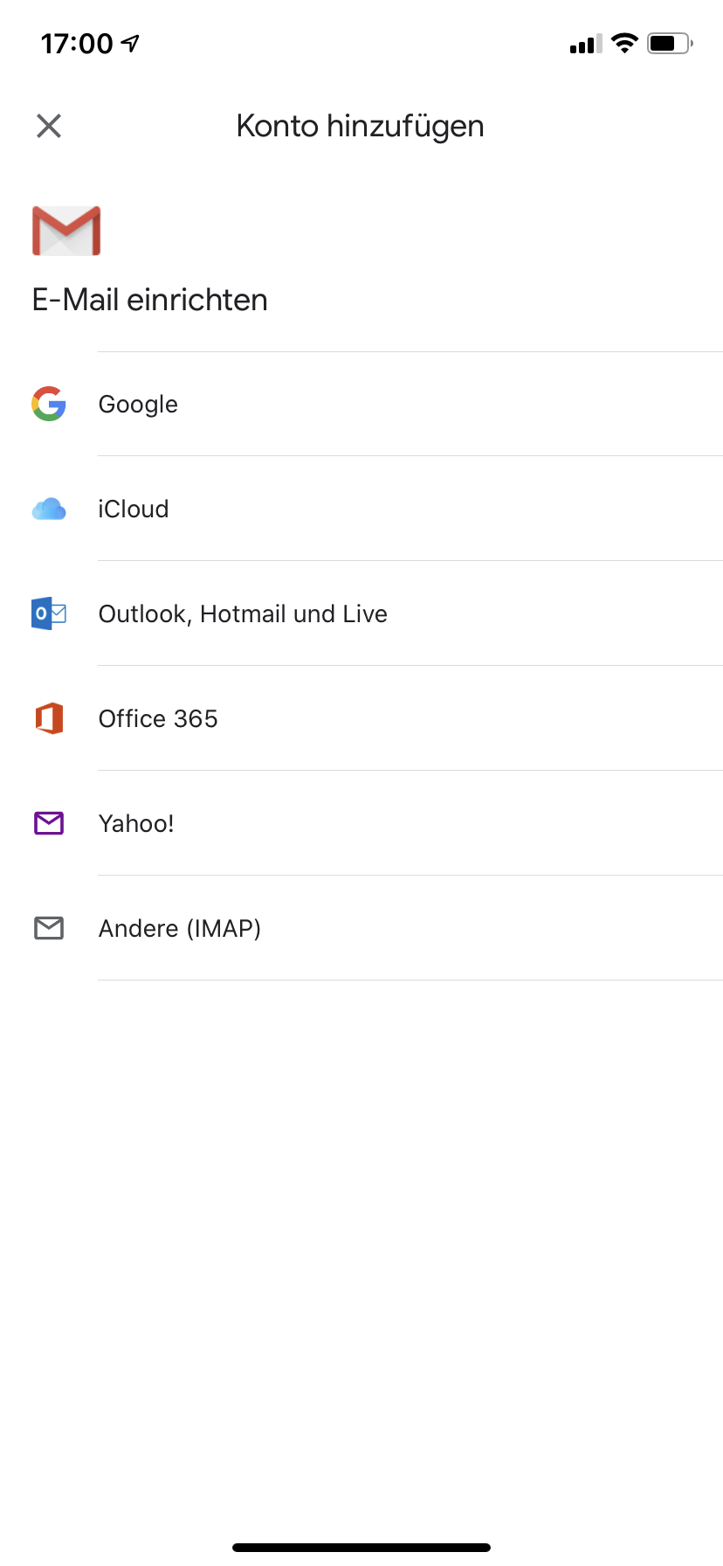Tap the home indicator bar
Screen dimensions: 723x1566
point(361,1548)
